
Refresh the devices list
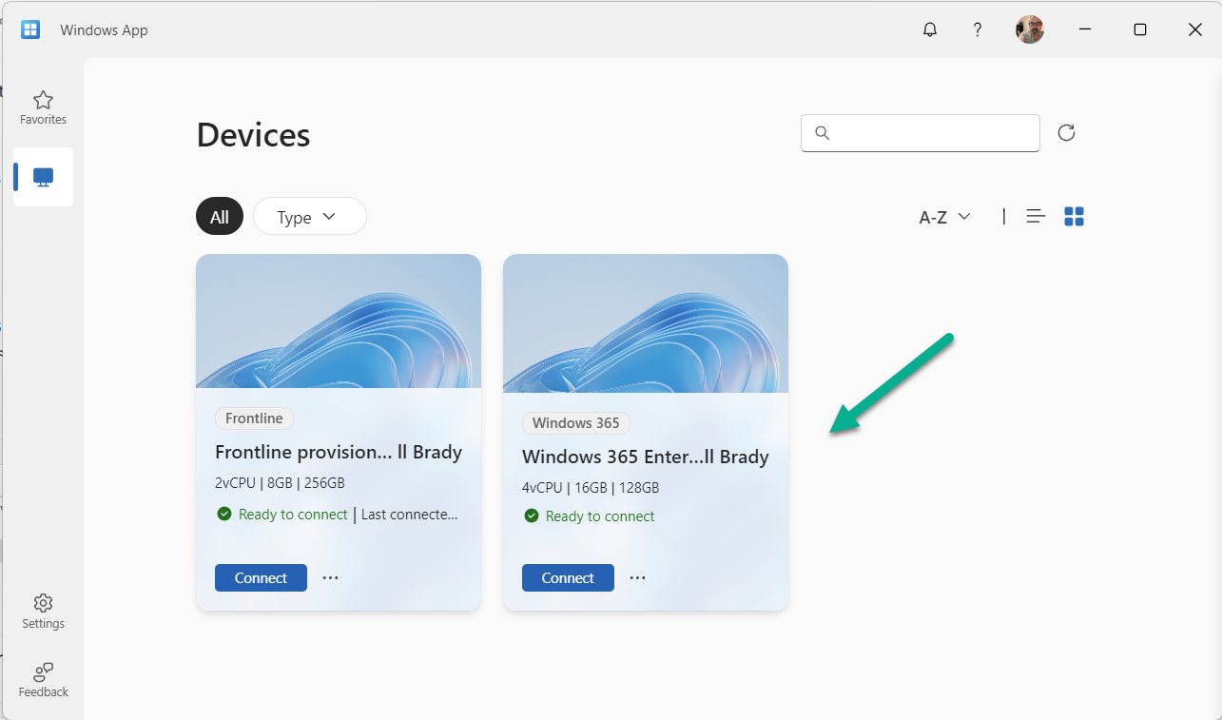pyautogui.click(x=1066, y=132)
